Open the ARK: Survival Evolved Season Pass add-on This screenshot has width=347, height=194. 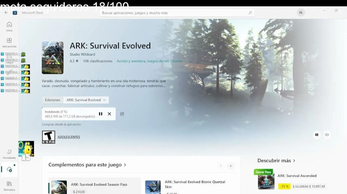coord(95,186)
